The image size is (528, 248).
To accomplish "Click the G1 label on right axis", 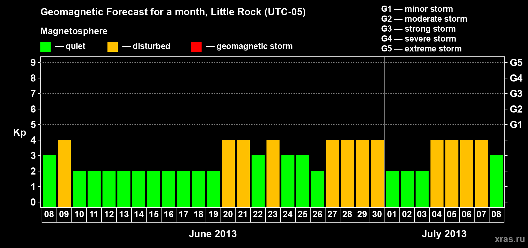I will coord(516,125).
